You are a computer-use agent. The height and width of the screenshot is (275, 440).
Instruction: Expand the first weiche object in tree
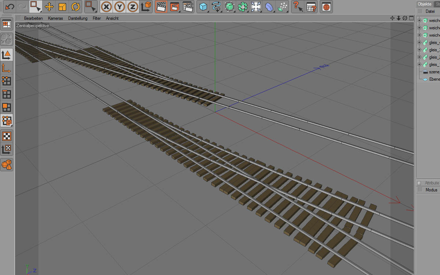(x=419, y=21)
